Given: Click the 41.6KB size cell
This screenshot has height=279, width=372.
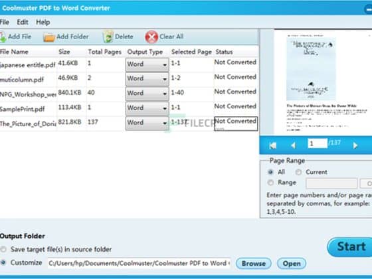Looking at the screenshot, I should [x=68, y=63].
